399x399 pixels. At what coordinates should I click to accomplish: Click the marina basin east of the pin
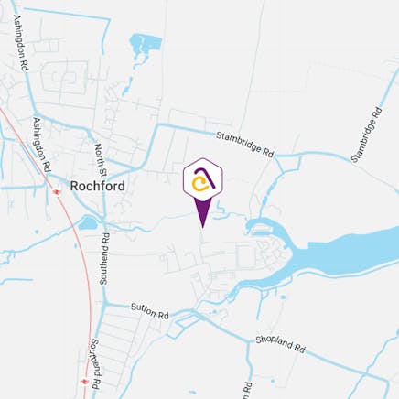(262, 227)
